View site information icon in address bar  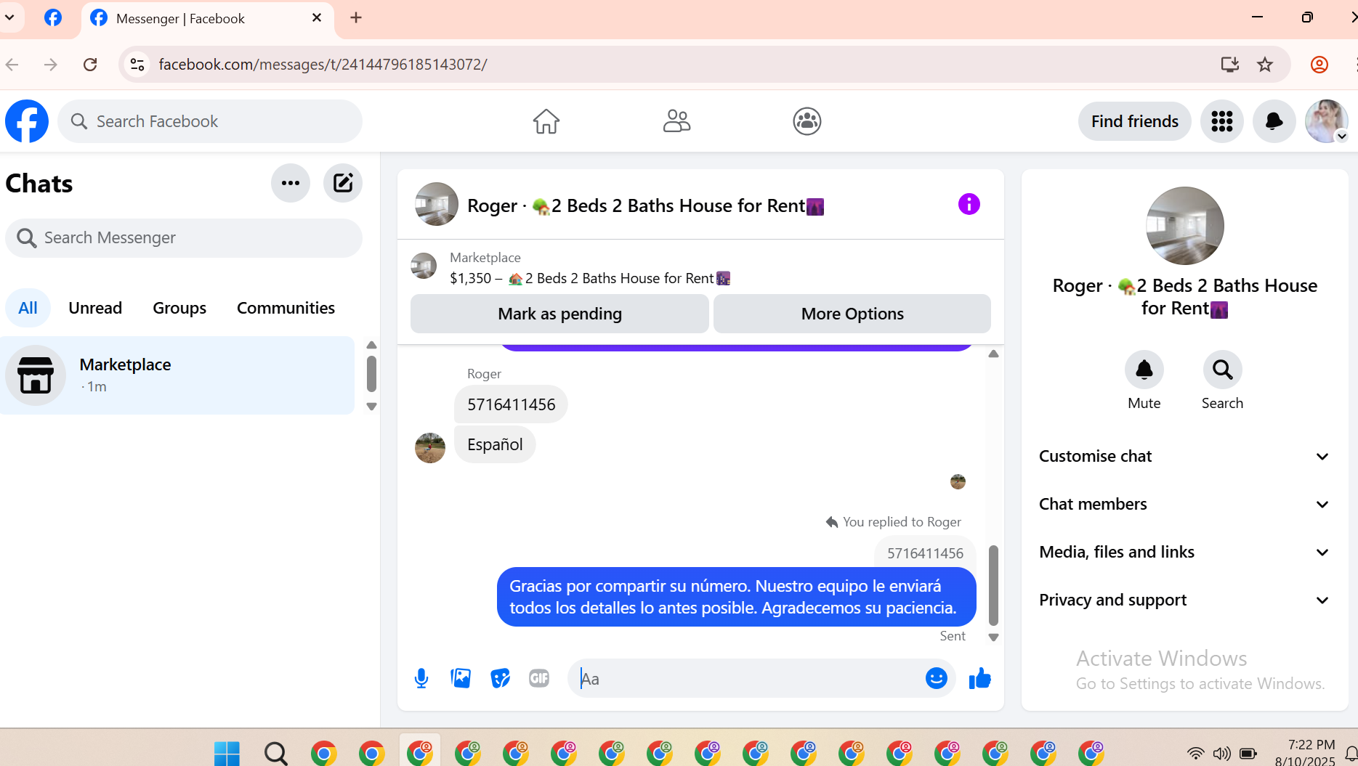coord(137,65)
